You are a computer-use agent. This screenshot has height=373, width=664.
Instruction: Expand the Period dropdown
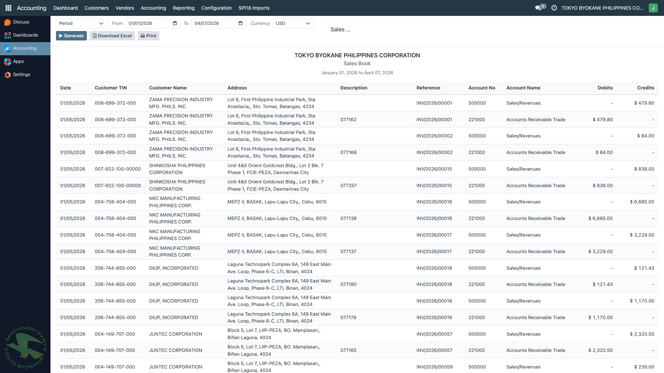pyautogui.click(x=82, y=23)
